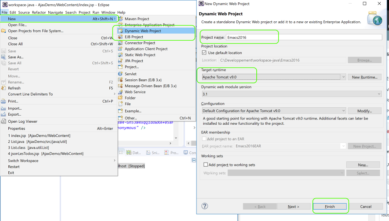Click the Open Log Viewer icon

(4, 122)
